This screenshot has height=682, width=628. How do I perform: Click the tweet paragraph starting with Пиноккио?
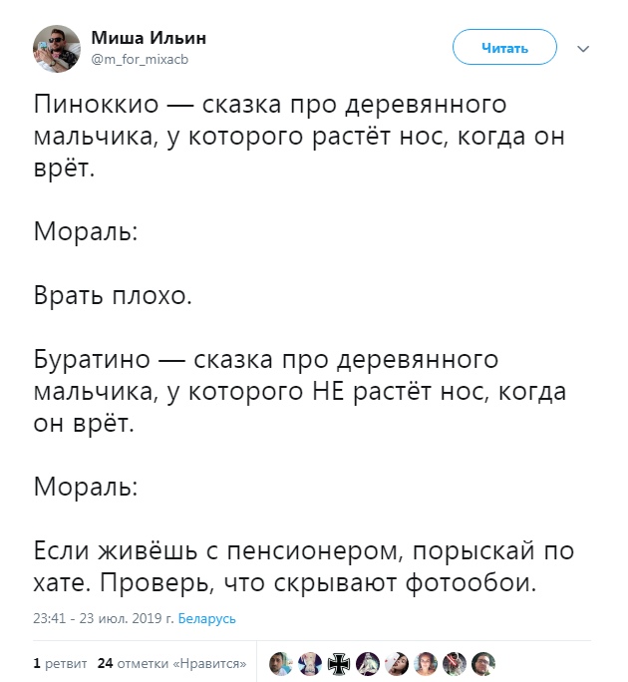coord(299,138)
